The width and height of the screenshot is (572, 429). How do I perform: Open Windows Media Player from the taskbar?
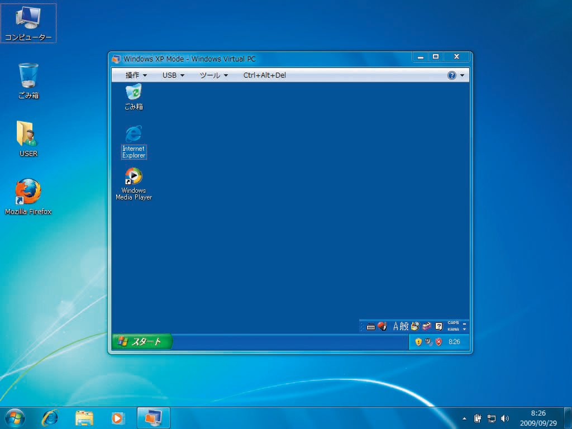pyautogui.click(x=117, y=418)
